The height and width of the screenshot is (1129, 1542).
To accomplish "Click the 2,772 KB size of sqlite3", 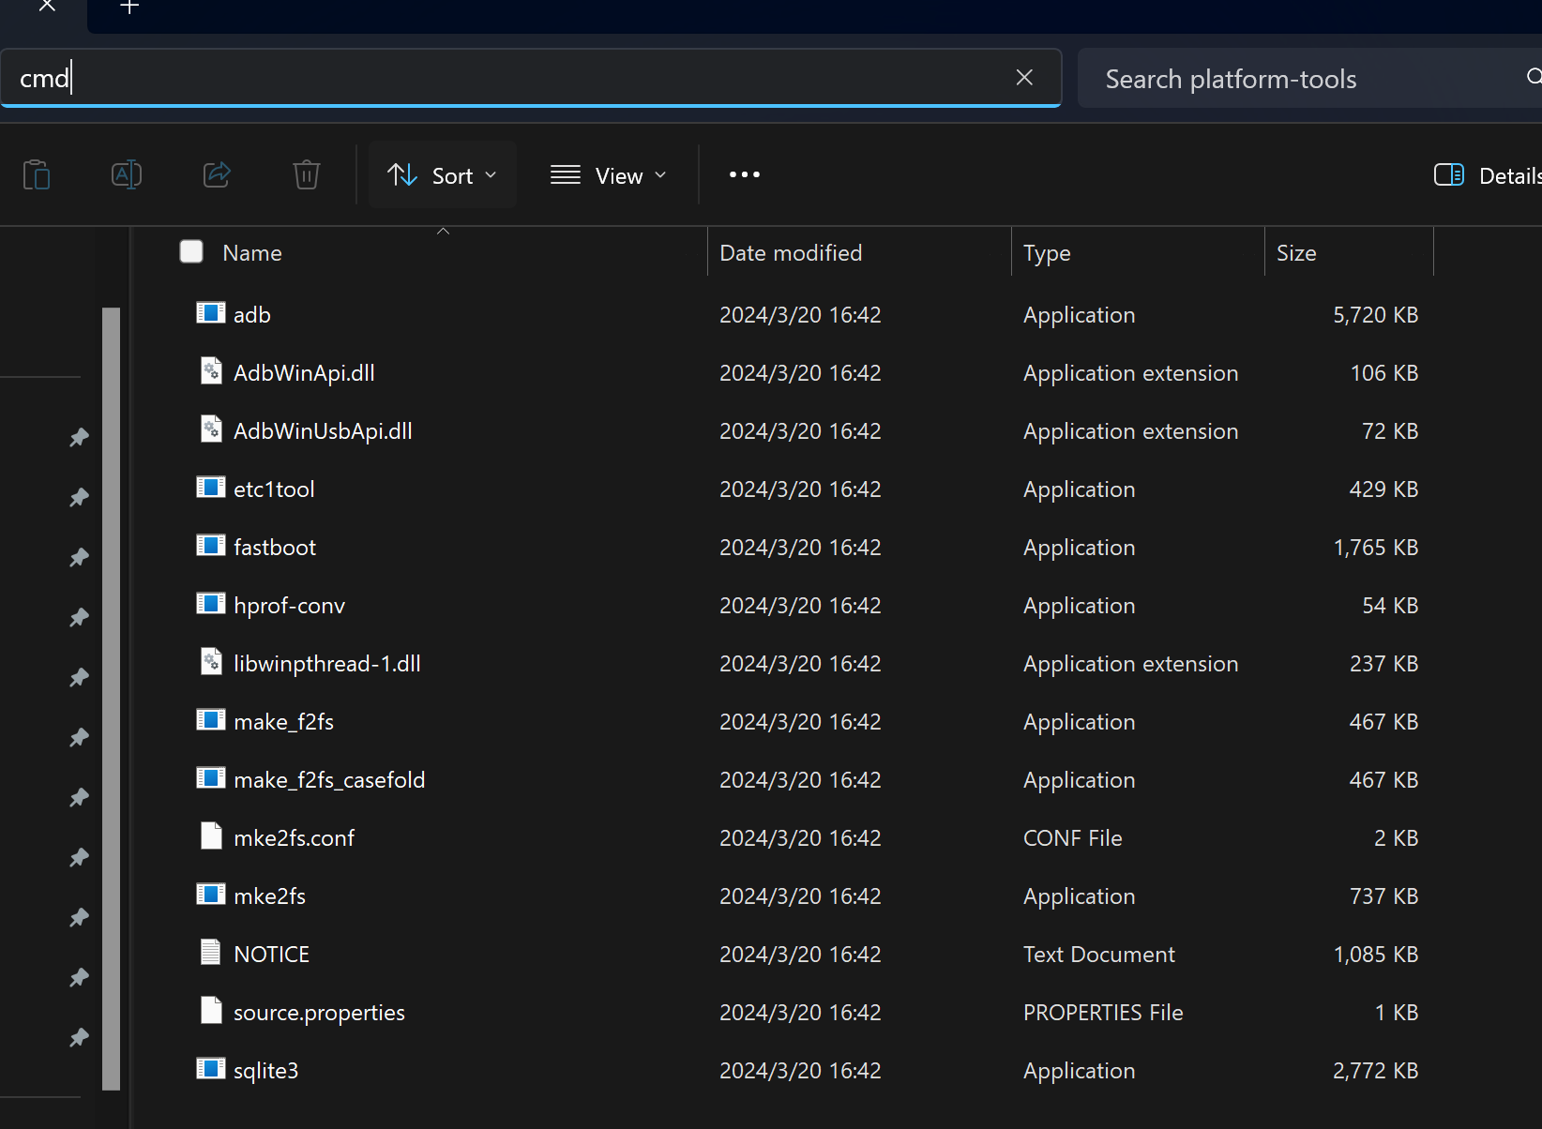I will (1375, 1071).
